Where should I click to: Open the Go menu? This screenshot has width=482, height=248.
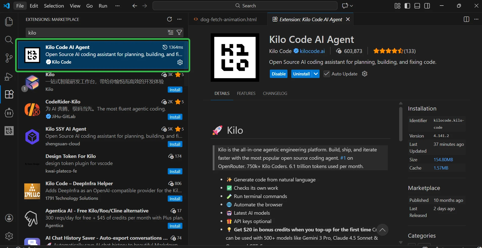(x=89, y=6)
